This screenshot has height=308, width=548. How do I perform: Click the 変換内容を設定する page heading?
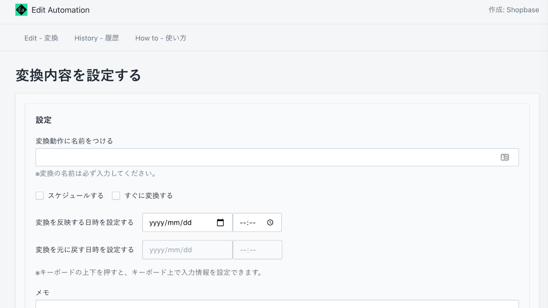(78, 75)
